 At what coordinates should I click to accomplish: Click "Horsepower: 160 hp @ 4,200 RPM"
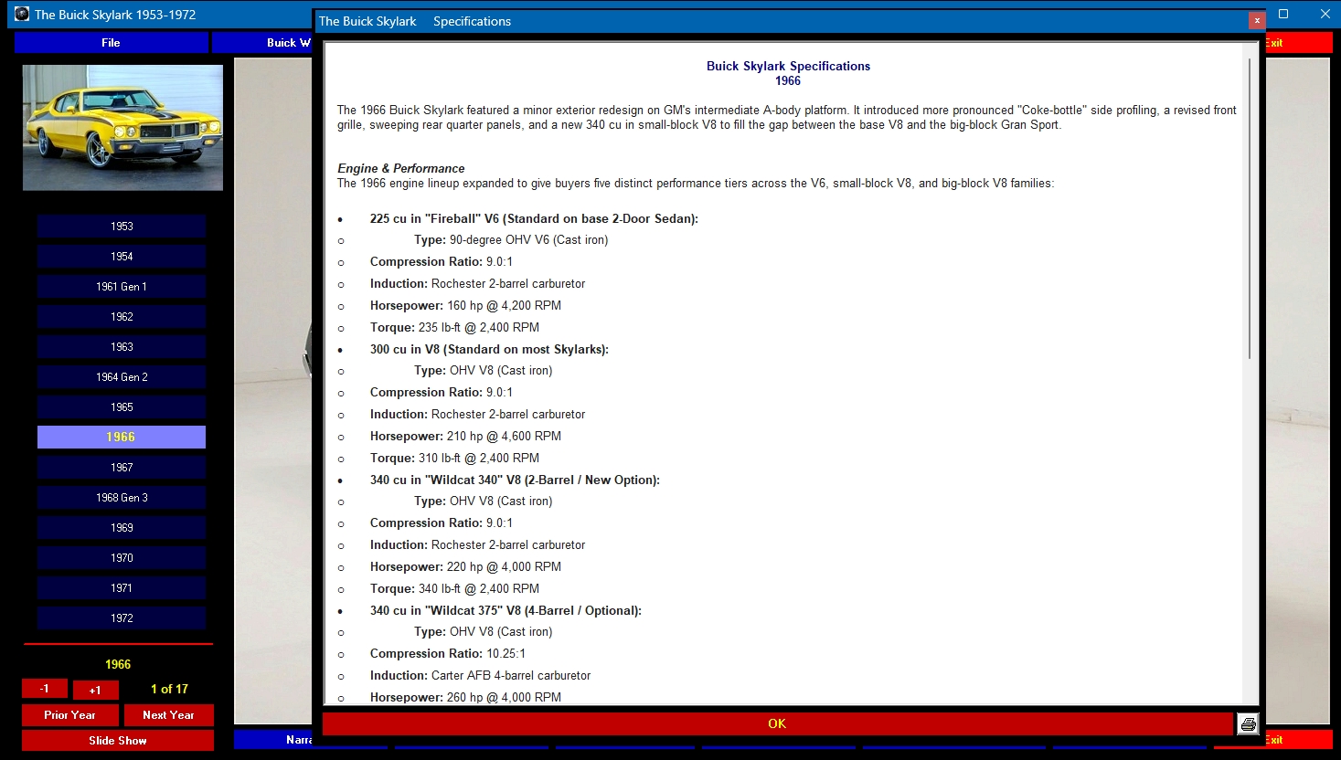pos(465,305)
